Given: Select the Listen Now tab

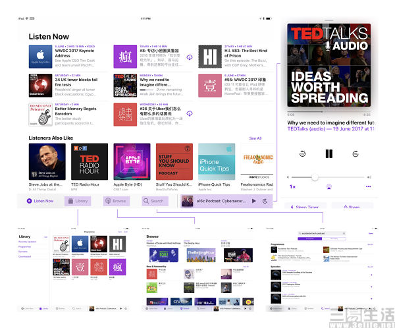Looking at the screenshot, I should (40, 201).
